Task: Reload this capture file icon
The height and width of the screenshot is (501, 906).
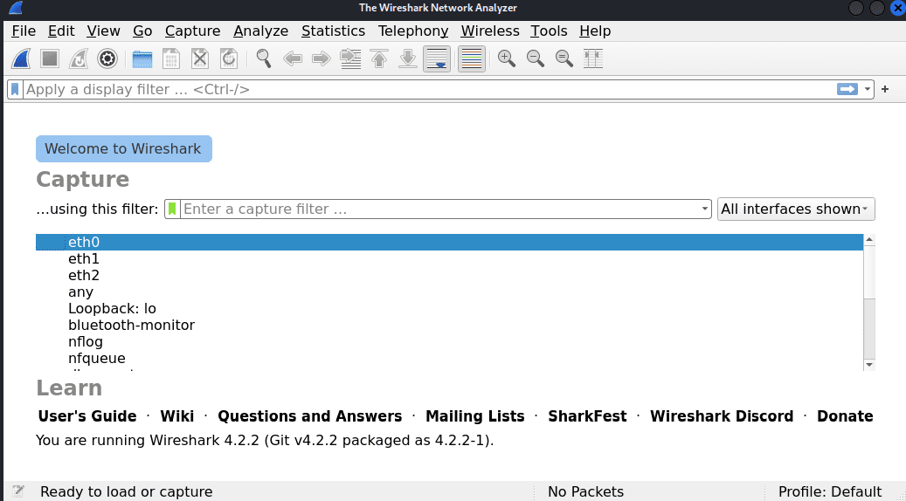Action: [x=229, y=58]
